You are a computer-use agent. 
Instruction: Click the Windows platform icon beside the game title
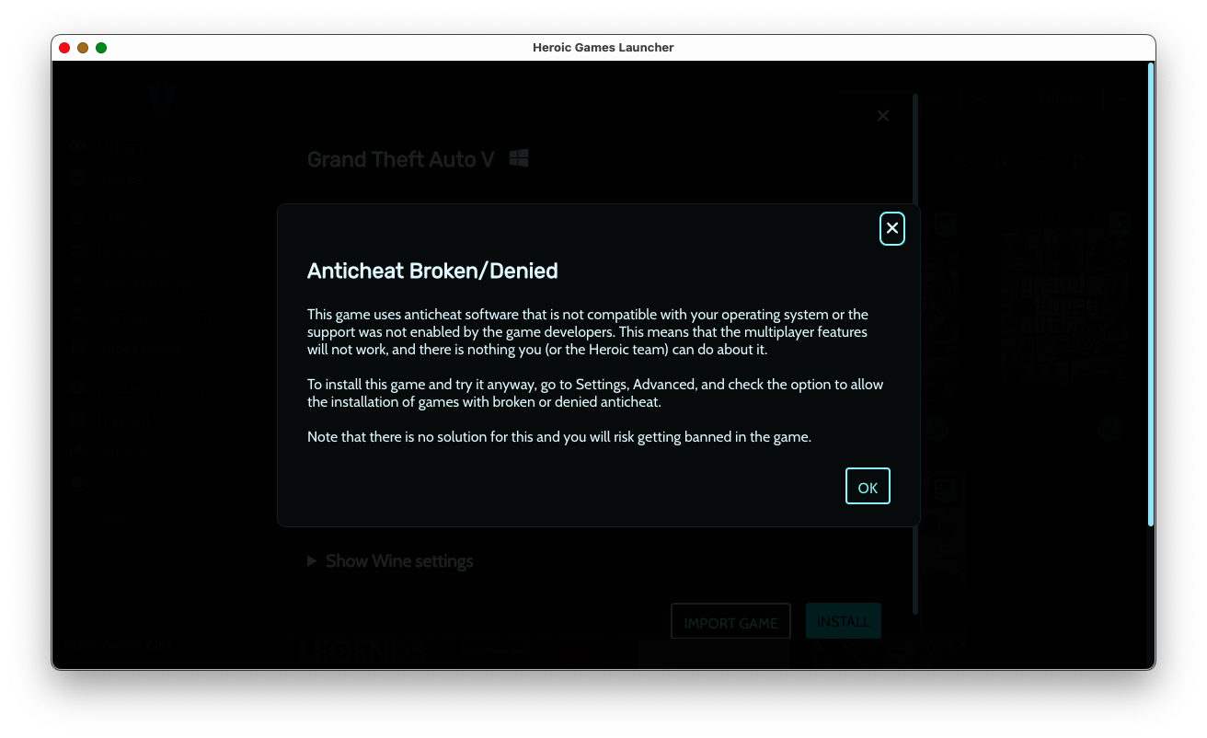coord(519,158)
